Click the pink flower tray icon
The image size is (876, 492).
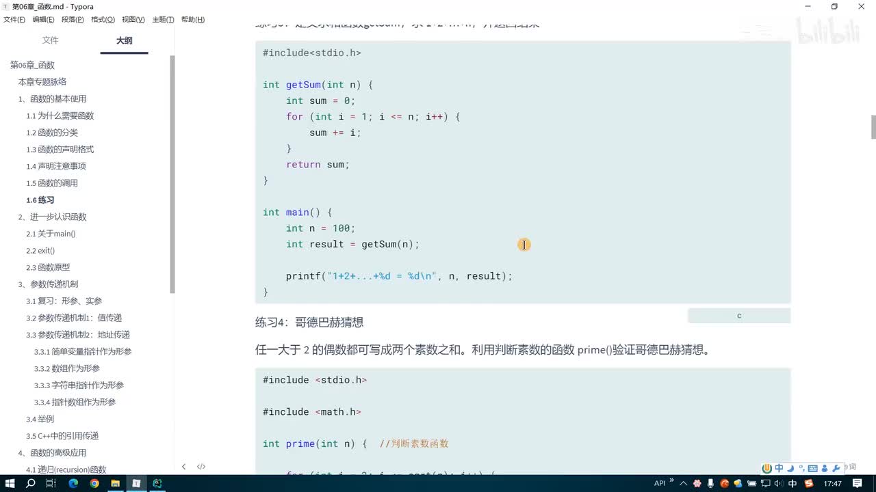tap(697, 483)
